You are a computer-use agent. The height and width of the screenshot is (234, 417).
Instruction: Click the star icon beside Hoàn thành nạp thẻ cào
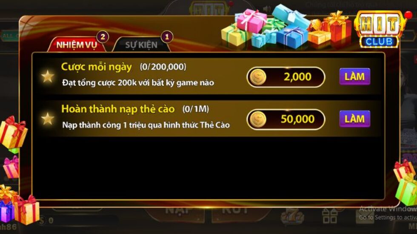pyautogui.click(x=48, y=118)
